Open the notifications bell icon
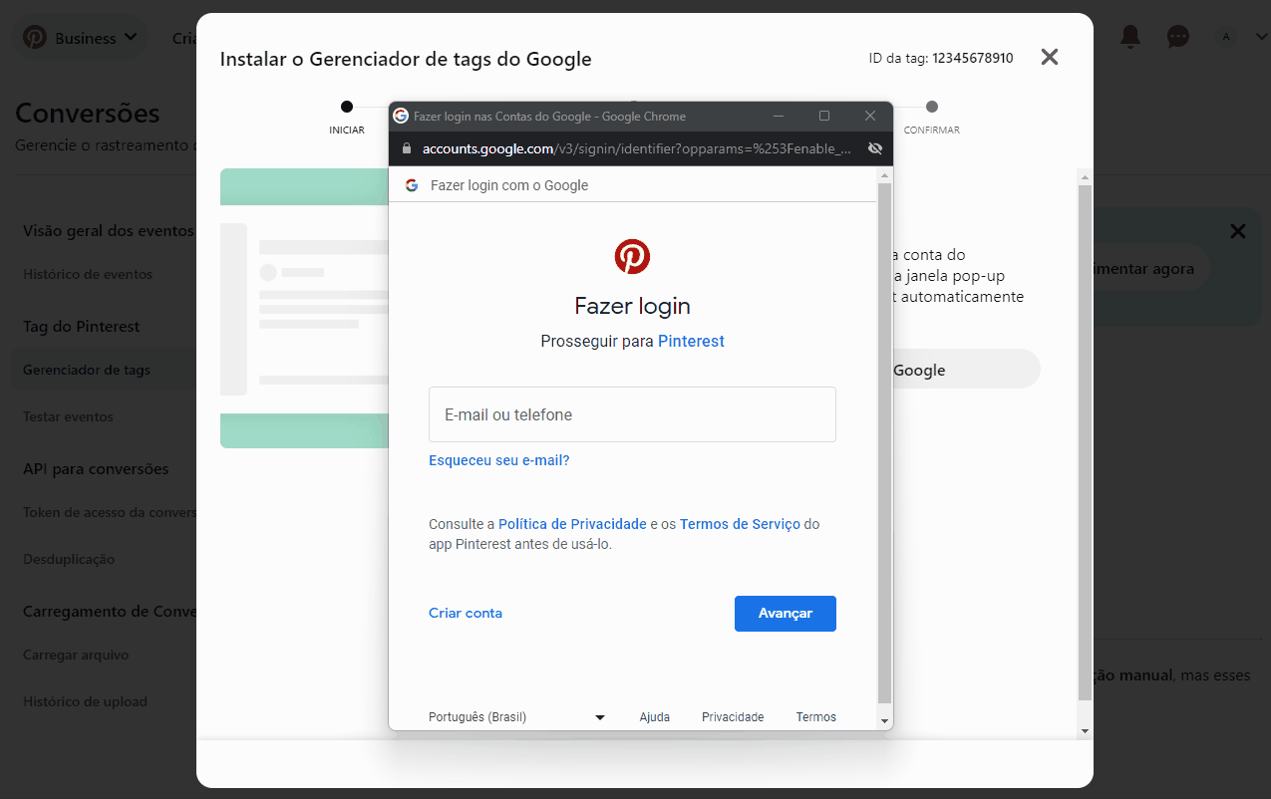The width and height of the screenshot is (1271, 799). point(1130,37)
